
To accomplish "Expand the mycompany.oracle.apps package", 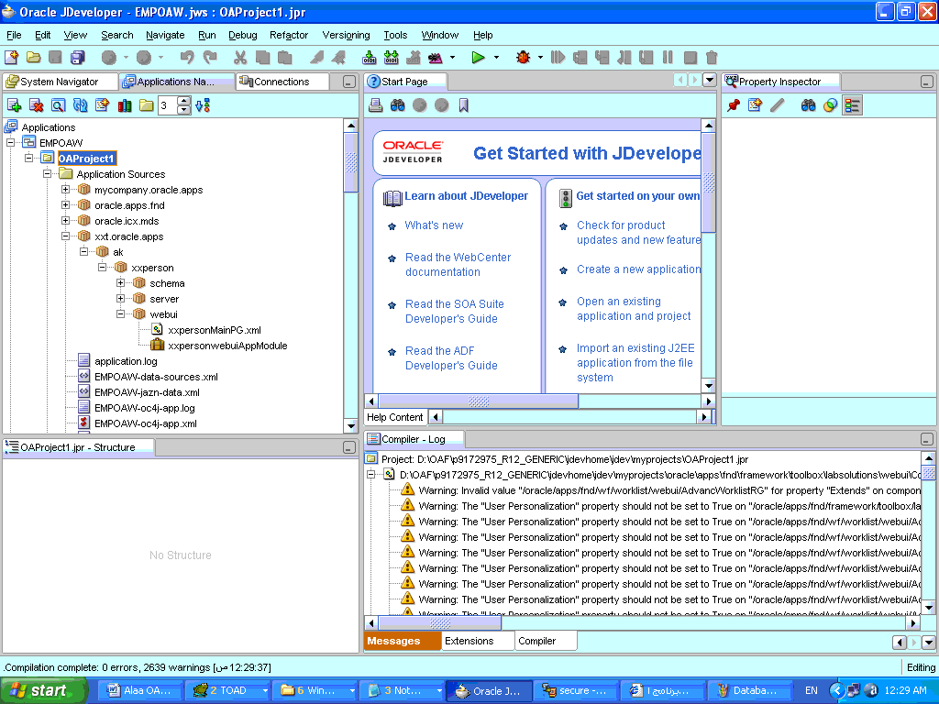I will [x=65, y=189].
